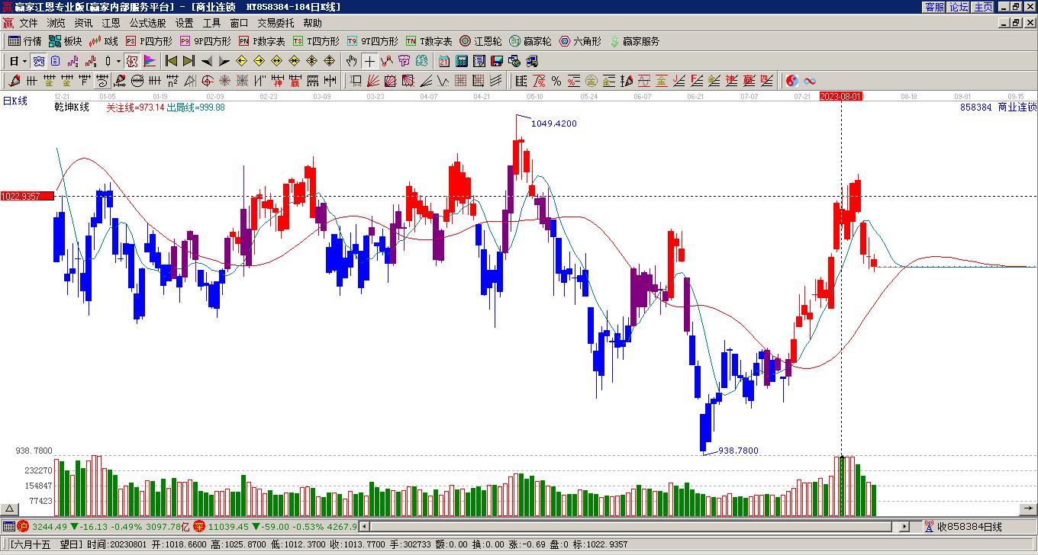This screenshot has width=1038, height=555.
Task: Open the 六角形 hexagon tool
Action: [x=580, y=41]
